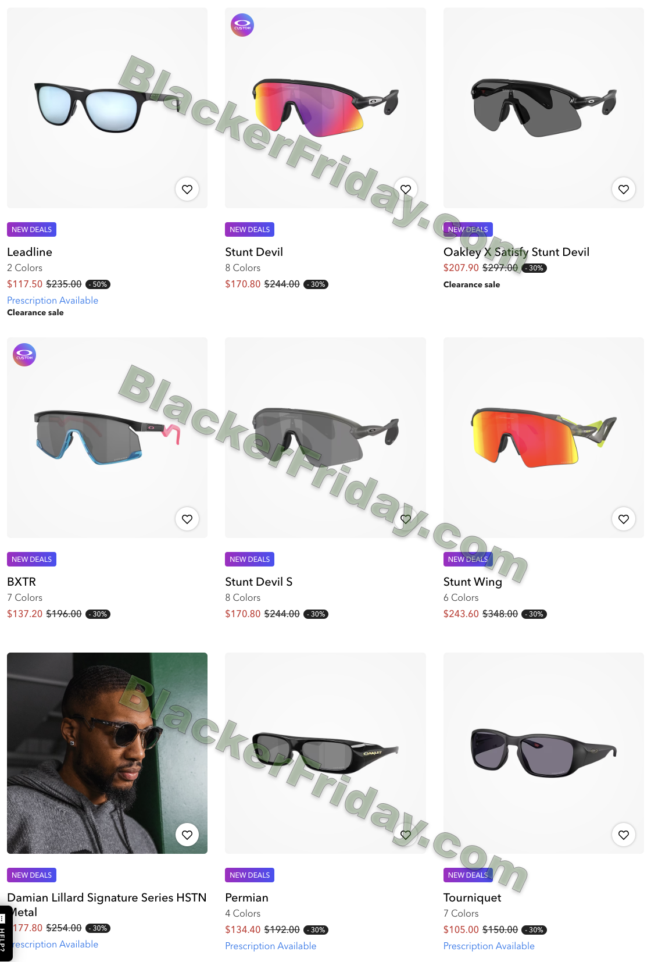This screenshot has height=962, width=651.
Task: Toggle wishlist heart on Stunt Wing
Action: (624, 519)
